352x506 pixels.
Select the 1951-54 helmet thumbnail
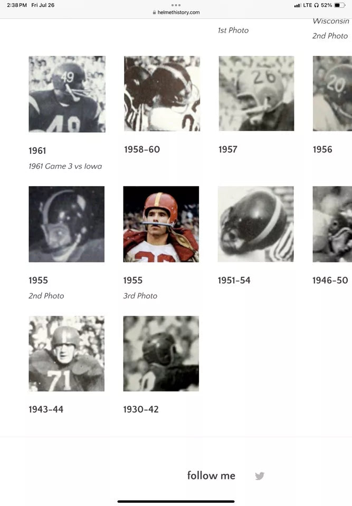pyautogui.click(x=255, y=224)
